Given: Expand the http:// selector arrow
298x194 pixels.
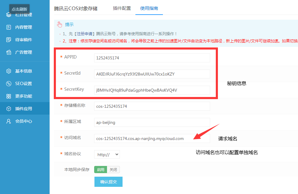Looking at the screenshot, I should click(x=117, y=154).
